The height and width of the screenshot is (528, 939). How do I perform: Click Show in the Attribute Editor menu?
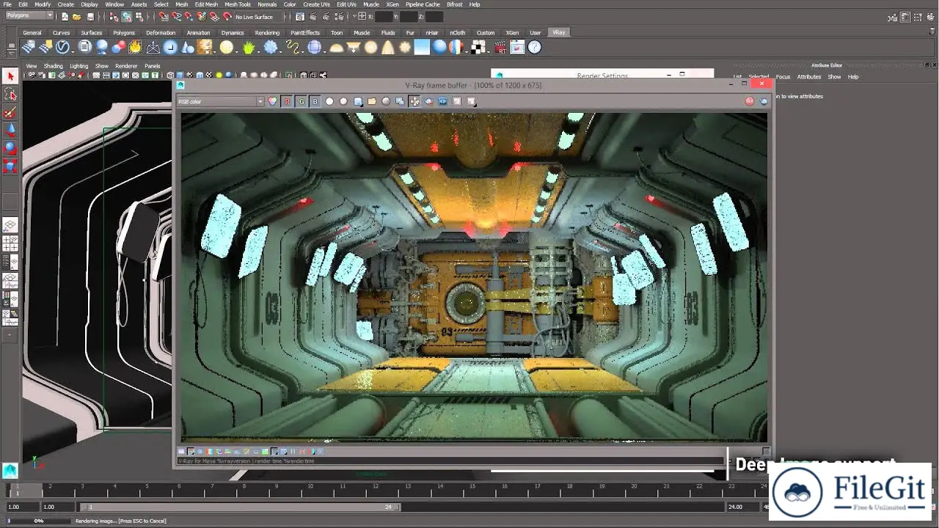(x=834, y=76)
